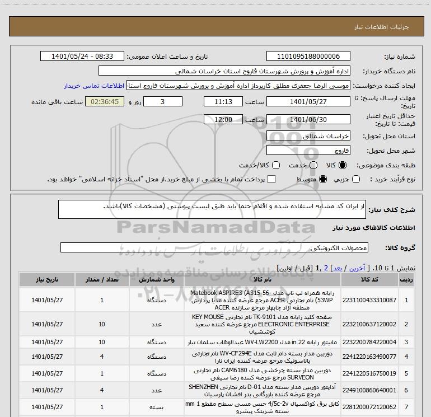Open buyer contact info link اطلاعات تماس خریدار

pyautogui.click(x=94, y=86)
